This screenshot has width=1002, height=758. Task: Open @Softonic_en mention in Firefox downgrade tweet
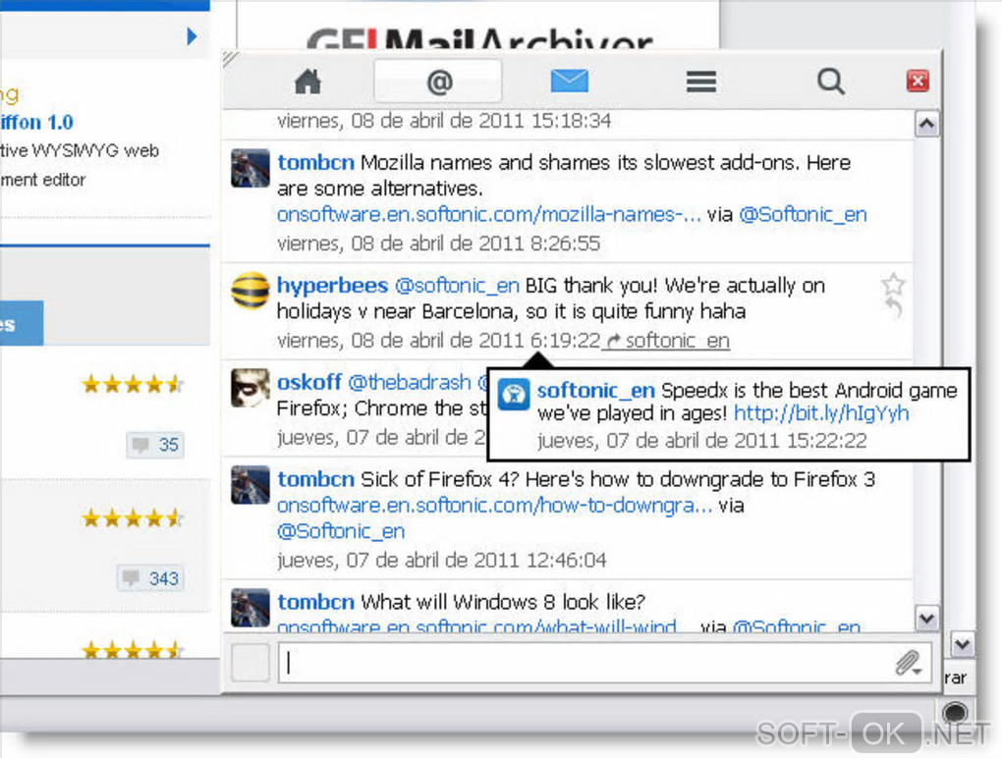click(x=341, y=531)
